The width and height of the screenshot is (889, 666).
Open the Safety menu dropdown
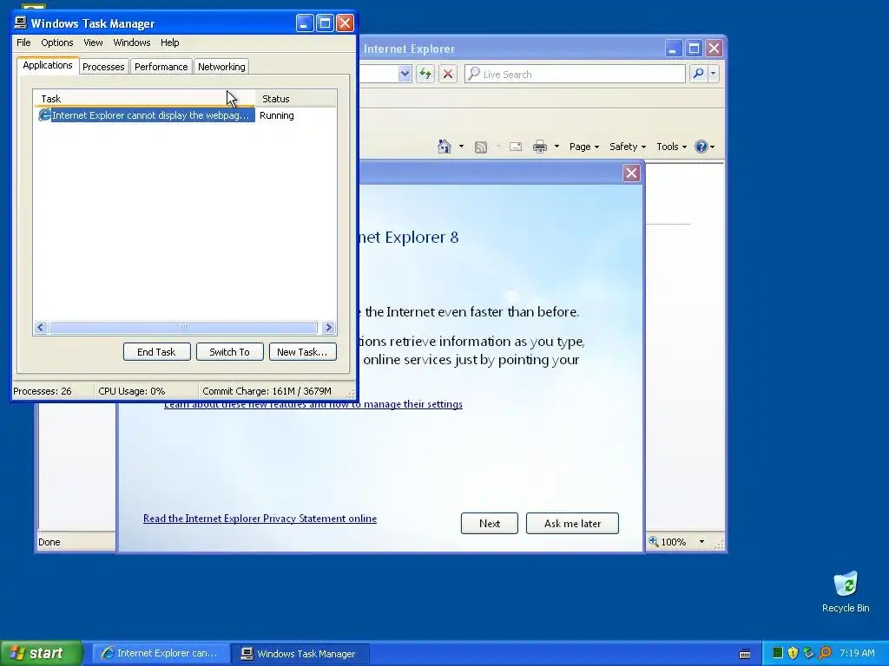click(x=627, y=147)
